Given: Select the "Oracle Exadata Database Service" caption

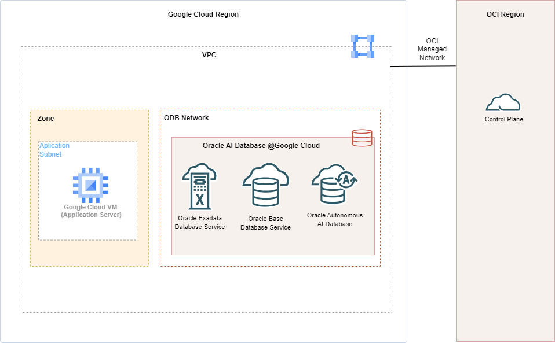Looking at the screenshot, I should (x=200, y=223).
